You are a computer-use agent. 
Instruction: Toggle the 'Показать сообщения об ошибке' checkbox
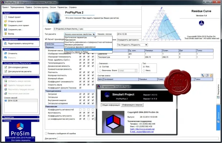[x=46, y=133]
